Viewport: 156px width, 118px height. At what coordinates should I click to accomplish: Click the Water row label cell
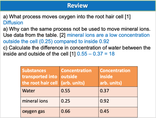point(40,92)
